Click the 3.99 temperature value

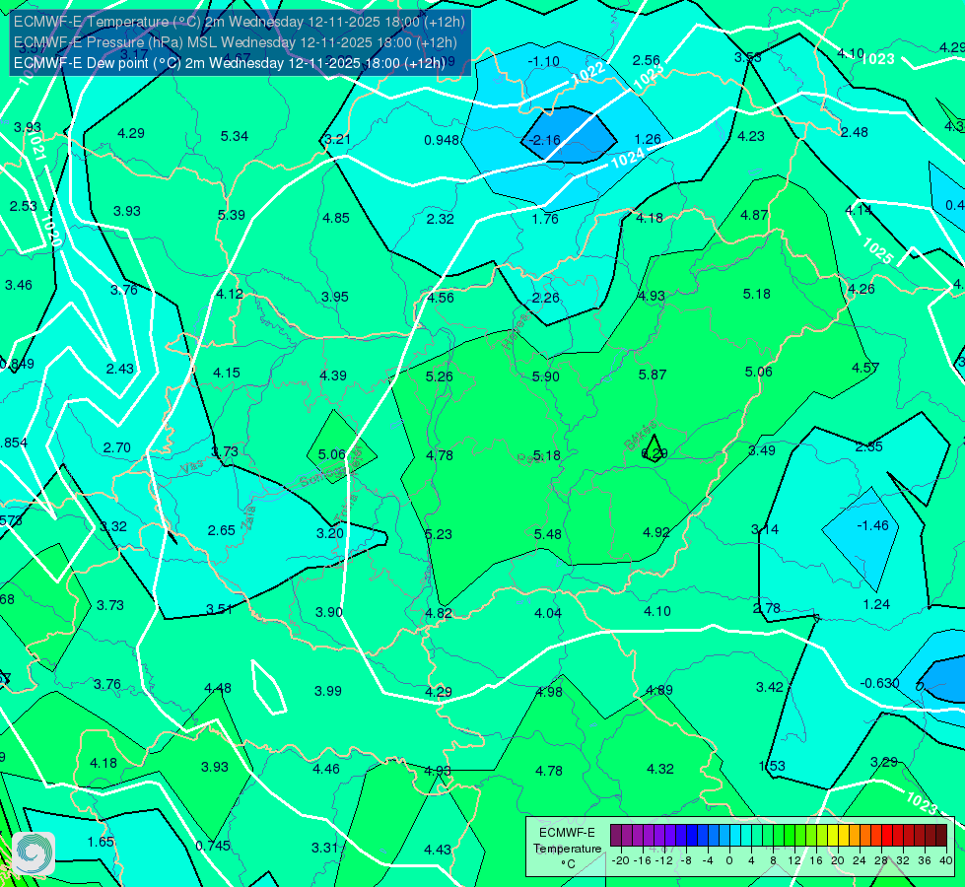328,691
